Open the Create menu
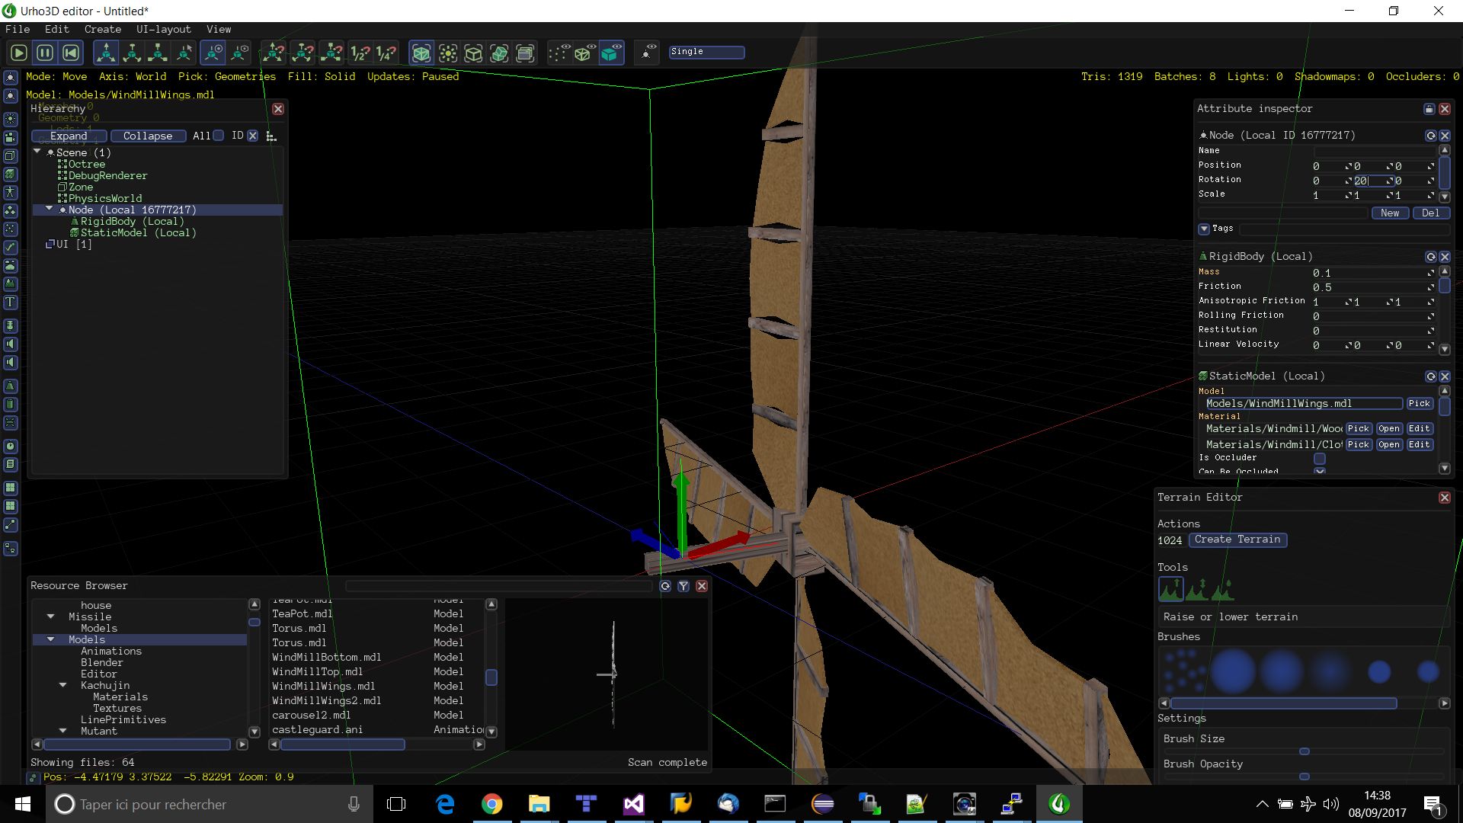The height and width of the screenshot is (823, 1463). pyautogui.click(x=103, y=29)
